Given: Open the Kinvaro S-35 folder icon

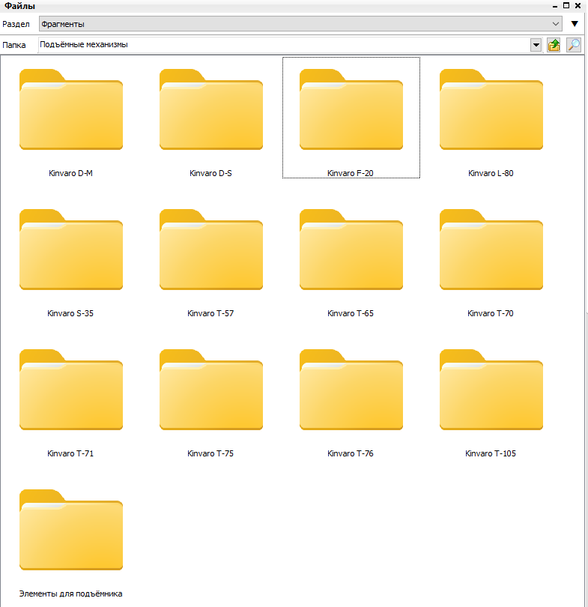Looking at the screenshot, I should point(71,250).
